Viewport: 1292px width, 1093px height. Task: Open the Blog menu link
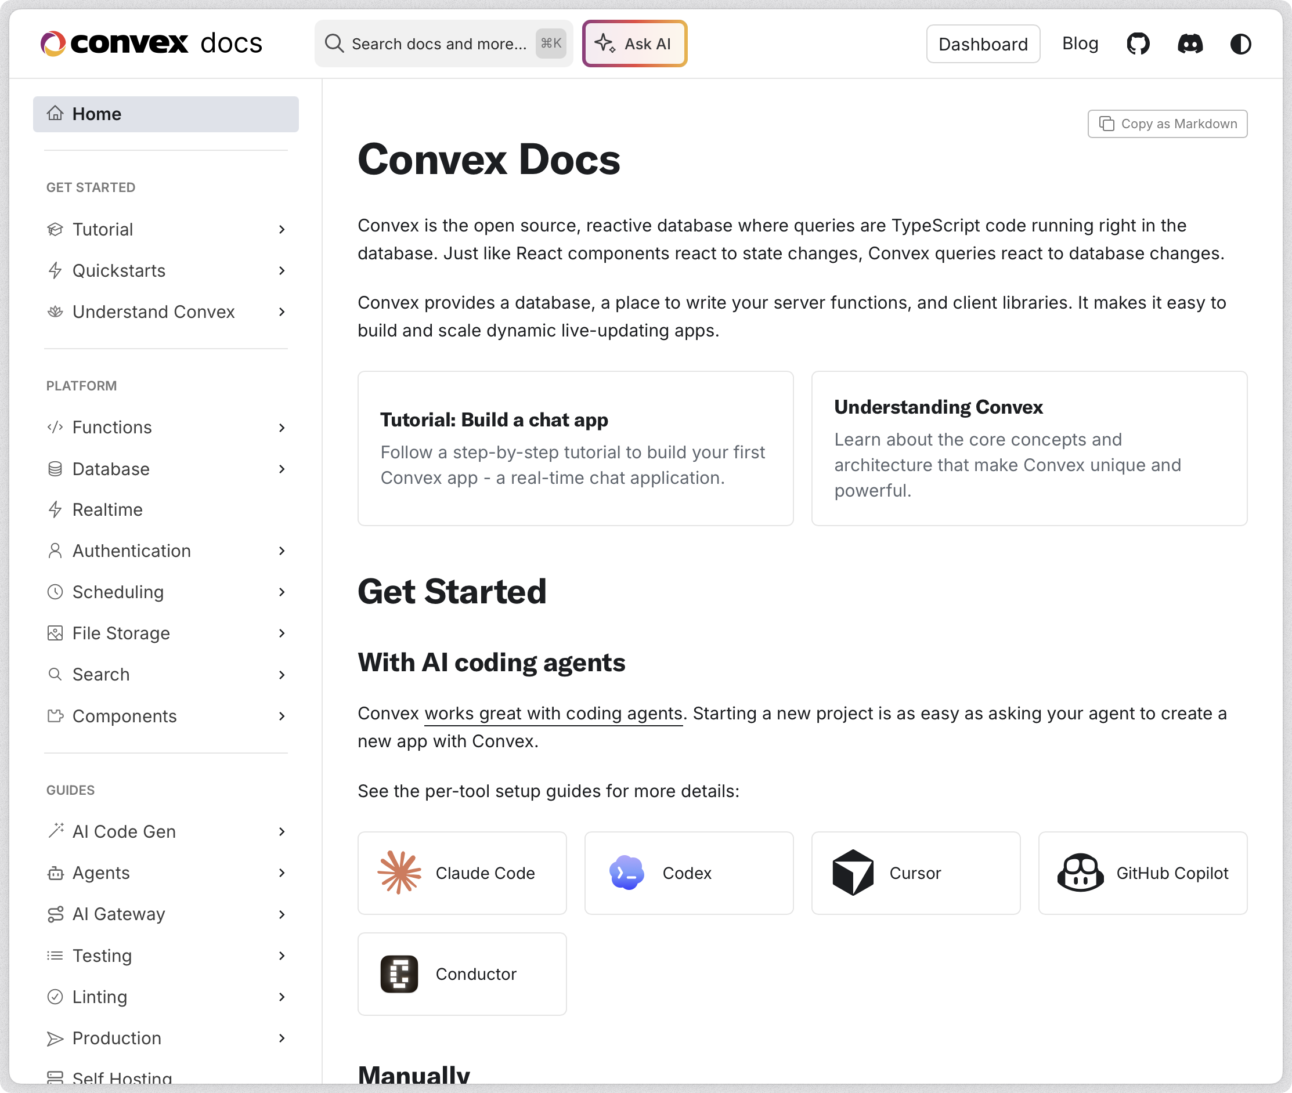click(1080, 44)
